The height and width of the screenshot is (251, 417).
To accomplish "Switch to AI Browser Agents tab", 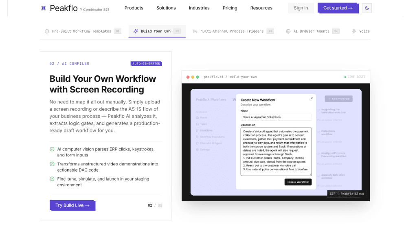I will tap(312, 31).
